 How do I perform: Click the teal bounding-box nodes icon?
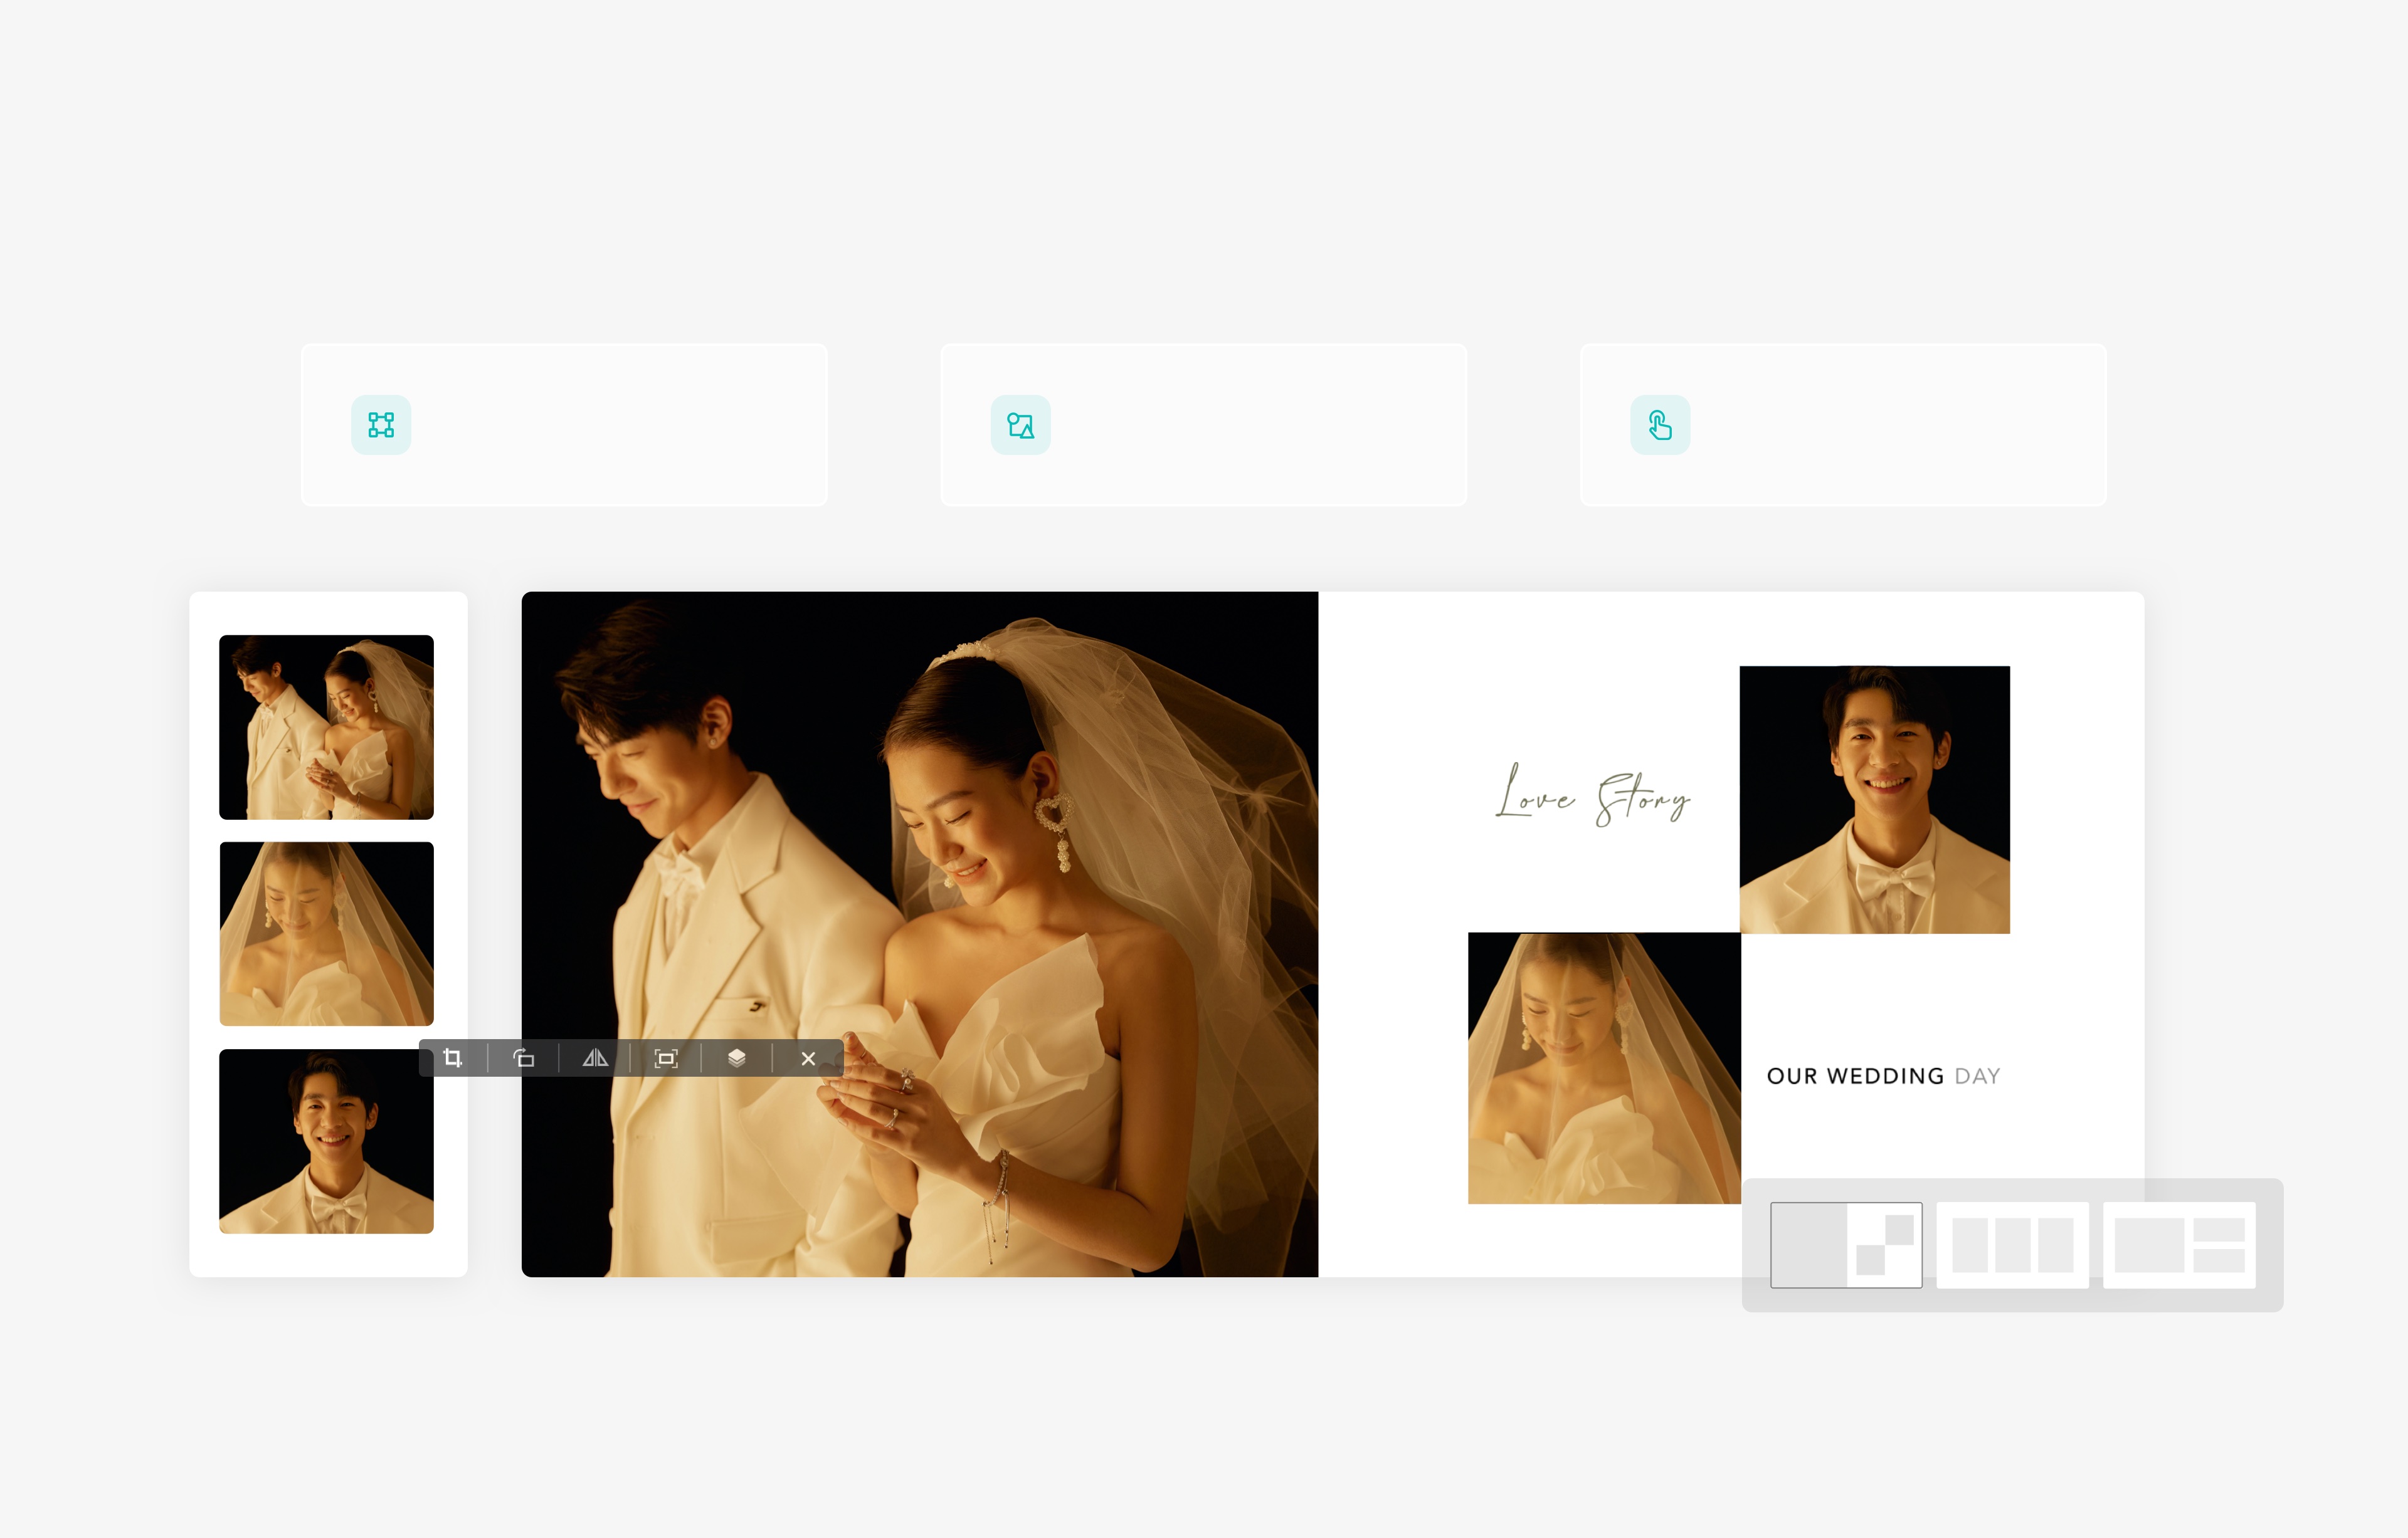coord(381,425)
